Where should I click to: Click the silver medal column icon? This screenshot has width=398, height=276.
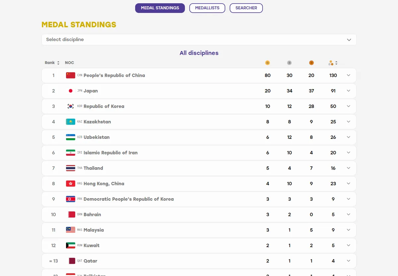[289, 63]
